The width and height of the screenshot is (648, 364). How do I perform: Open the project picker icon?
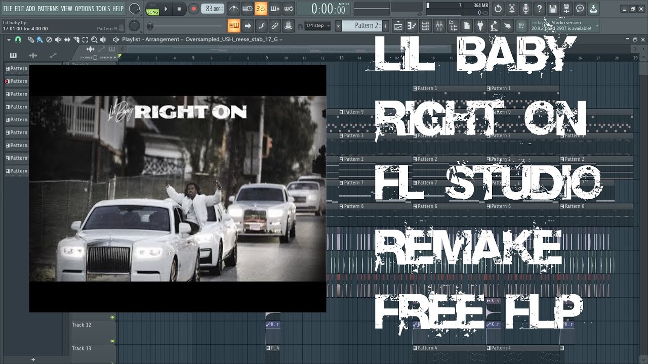tap(466, 25)
